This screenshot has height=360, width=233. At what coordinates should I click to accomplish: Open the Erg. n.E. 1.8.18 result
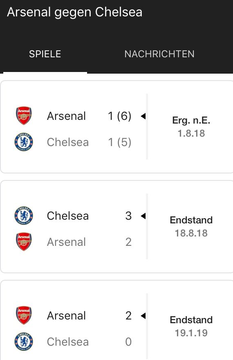(191, 127)
